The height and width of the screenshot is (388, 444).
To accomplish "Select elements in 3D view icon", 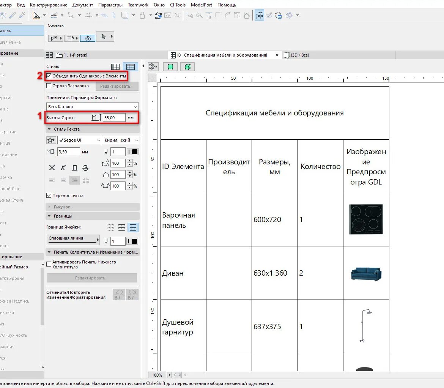I will pos(187,66).
